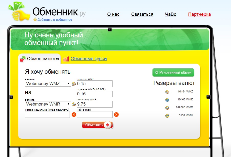231x157 pixels.
Task: Open the ЧаВо page
Action: [x=171, y=14]
